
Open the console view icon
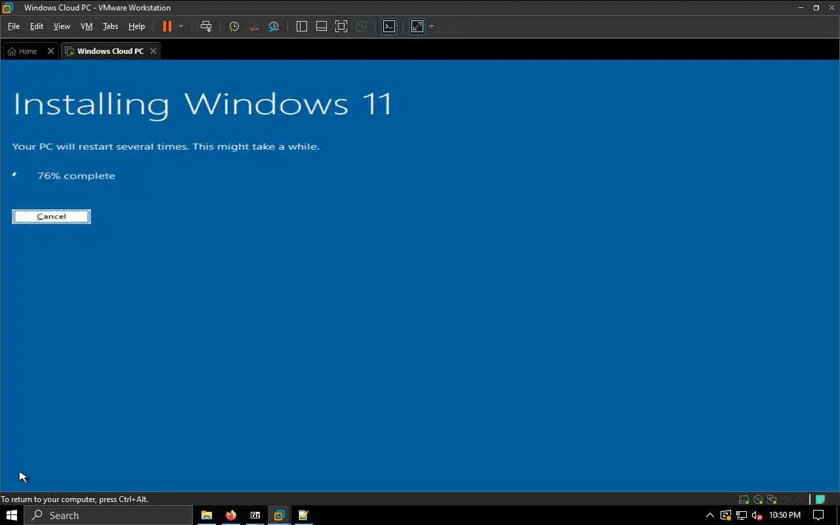click(389, 26)
